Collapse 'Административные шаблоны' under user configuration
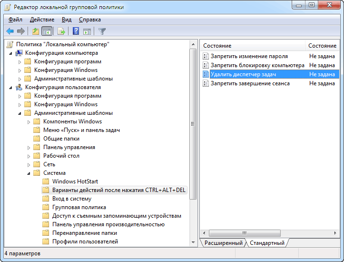Image resolution: width=344 pixels, height=262 pixels. (x=20, y=113)
